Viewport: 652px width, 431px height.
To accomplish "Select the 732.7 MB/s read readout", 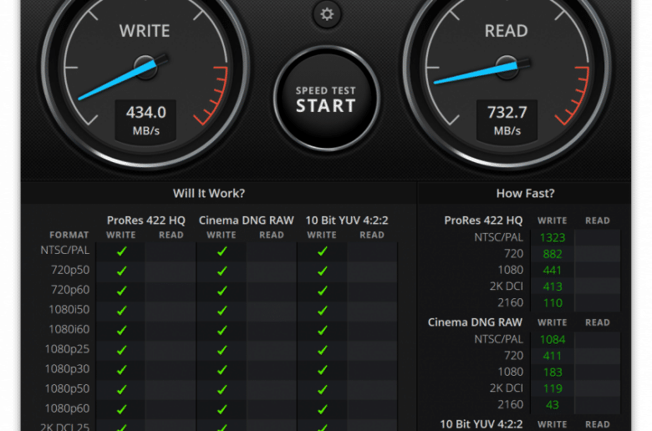I will click(x=507, y=120).
